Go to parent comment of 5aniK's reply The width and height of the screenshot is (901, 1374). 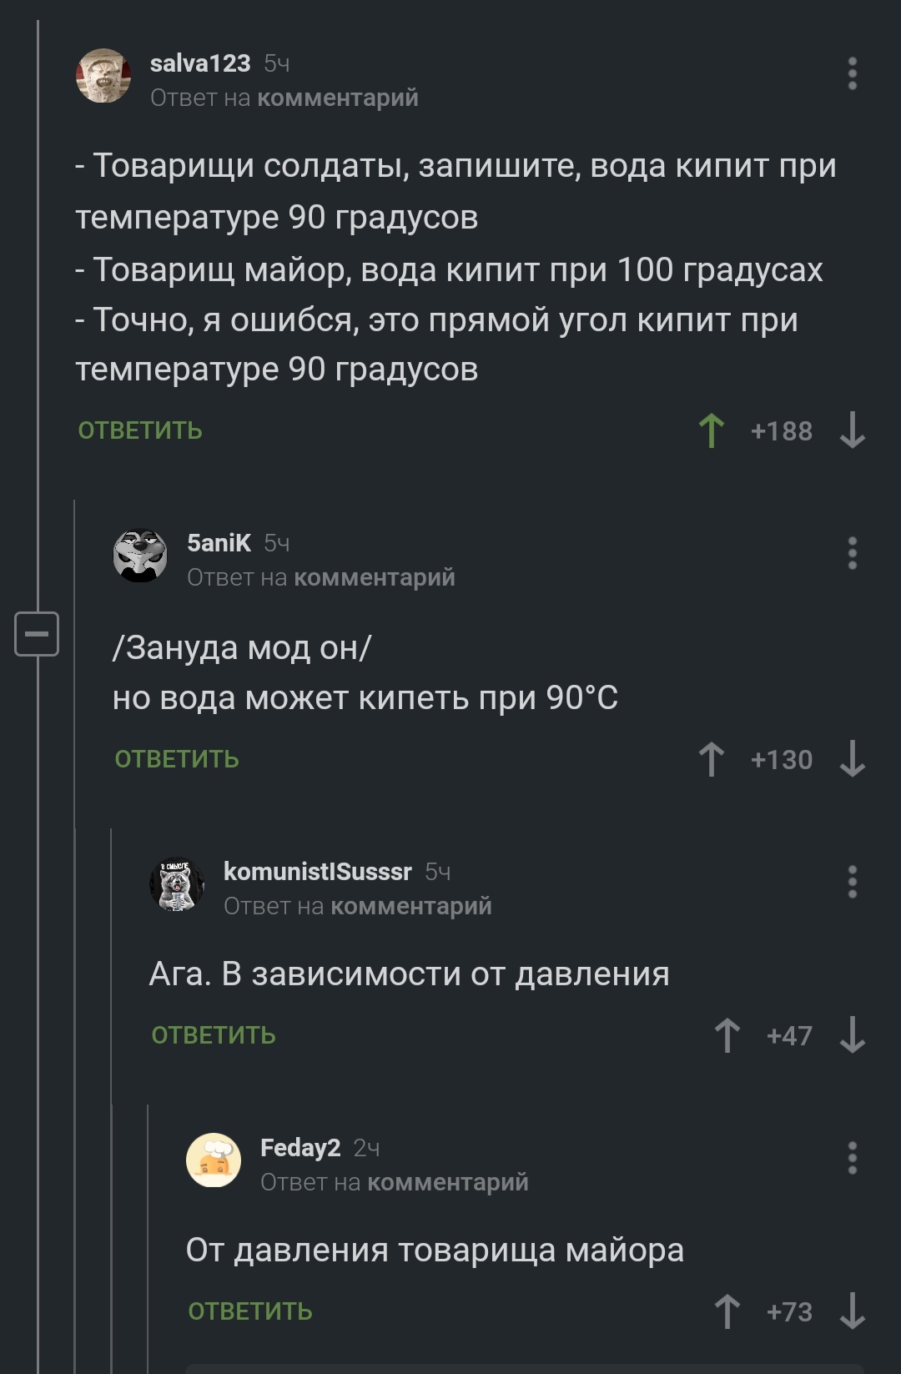tap(375, 577)
